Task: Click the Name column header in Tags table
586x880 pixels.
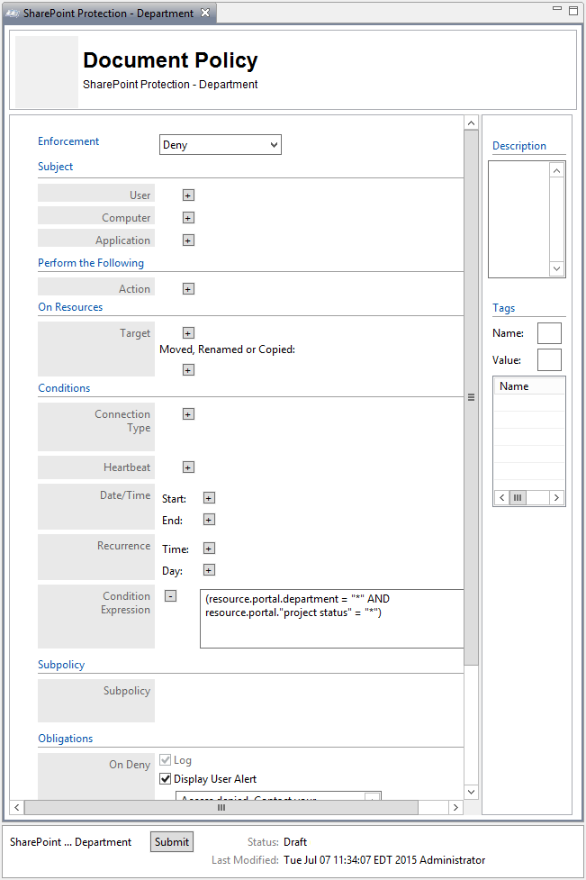Action: (x=529, y=386)
